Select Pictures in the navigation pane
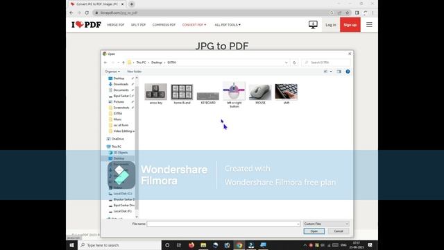Viewport: 444px width, 250px height. pos(119,102)
